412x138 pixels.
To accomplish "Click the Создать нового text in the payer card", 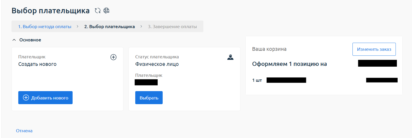I will (x=37, y=64).
